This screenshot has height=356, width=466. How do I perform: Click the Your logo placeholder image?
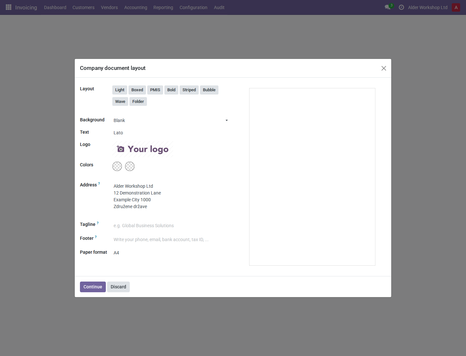tap(143, 149)
